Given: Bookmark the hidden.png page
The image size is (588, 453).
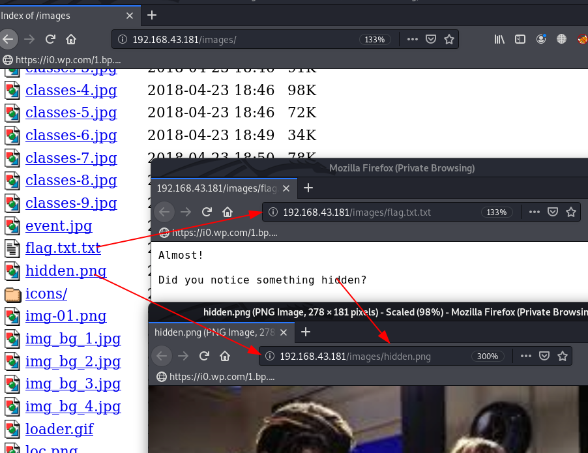Looking at the screenshot, I should coord(562,356).
